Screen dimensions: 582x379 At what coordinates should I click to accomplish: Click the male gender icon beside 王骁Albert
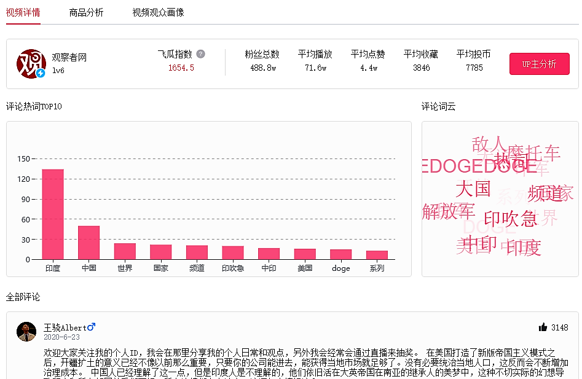[x=92, y=327]
